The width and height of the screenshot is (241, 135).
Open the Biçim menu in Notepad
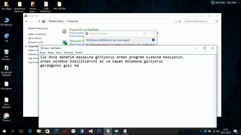coord(59,52)
